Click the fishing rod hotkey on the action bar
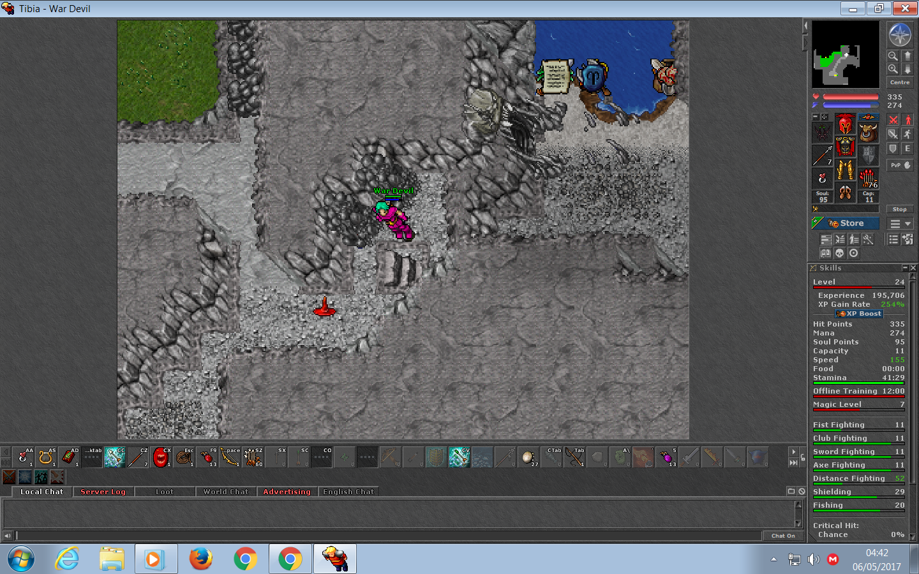This screenshot has height=574, width=919. (574, 457)
